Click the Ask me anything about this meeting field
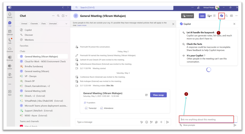 (x=206, y=119)
